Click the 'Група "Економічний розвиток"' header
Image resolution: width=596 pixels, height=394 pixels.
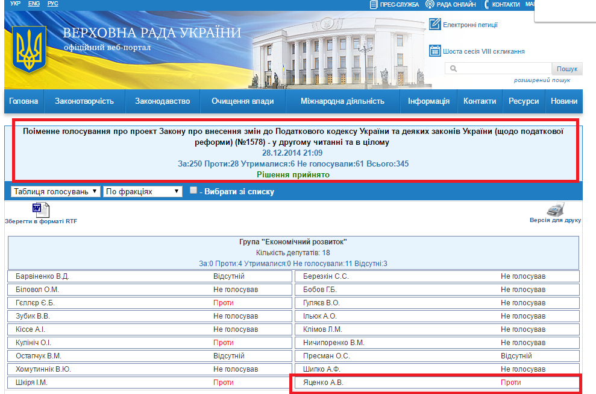[293, 242]
